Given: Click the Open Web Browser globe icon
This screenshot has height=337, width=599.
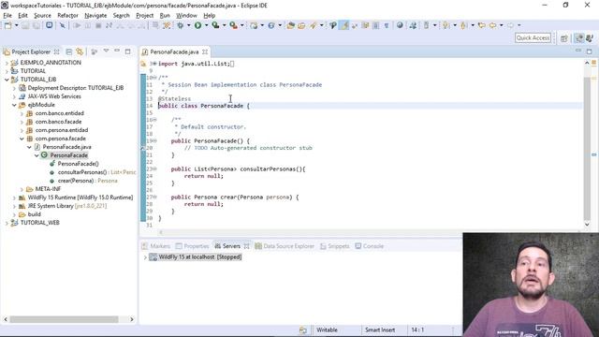Looking at the screenshot, I should click(400, 25).
